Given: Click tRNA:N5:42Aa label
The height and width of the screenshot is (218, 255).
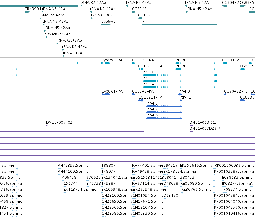Looking at the screenshot, I should [57, 28].
